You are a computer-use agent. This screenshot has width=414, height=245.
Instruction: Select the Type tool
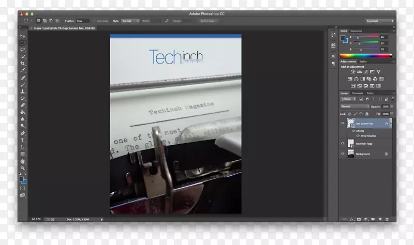point(23,140)
